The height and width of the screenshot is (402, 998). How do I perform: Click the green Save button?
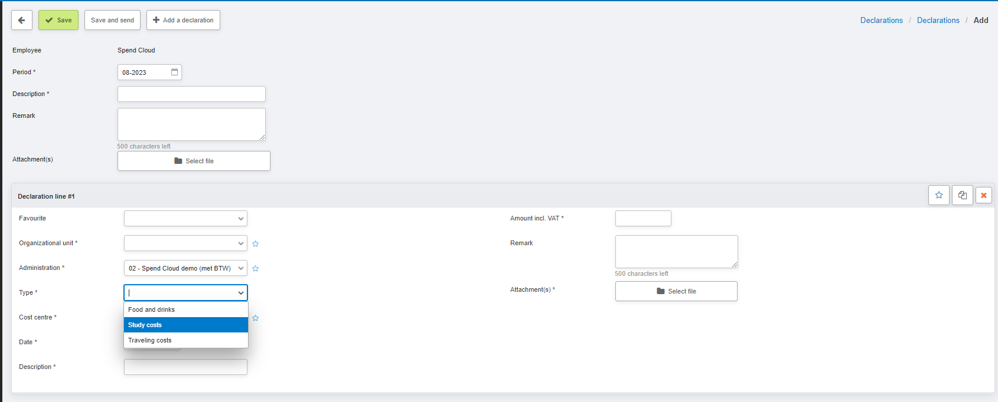[x=58, y=20]
